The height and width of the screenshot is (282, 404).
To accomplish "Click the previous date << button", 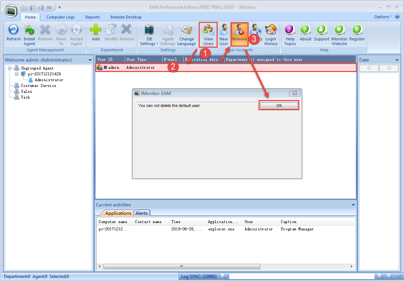I will click(x=369, y=68).
